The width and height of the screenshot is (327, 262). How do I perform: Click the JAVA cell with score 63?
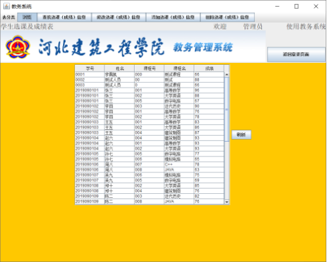[180, 170]
